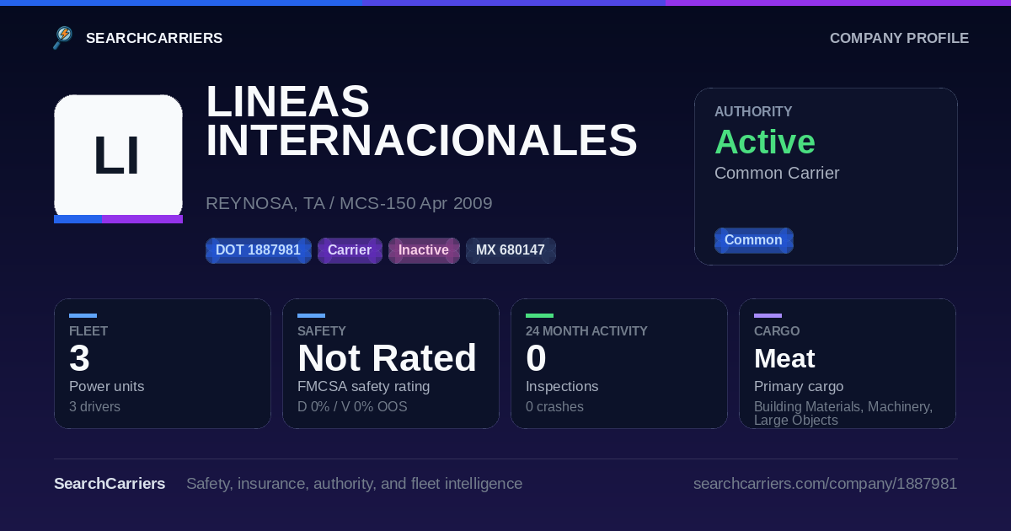Select the DOT 1887981 badge

(x=259, y=250)
